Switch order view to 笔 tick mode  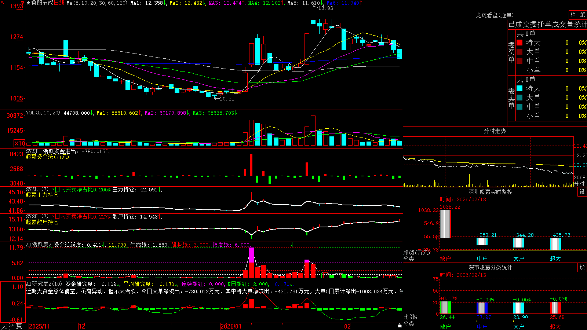pyautogui.click(x=582, y=15)
